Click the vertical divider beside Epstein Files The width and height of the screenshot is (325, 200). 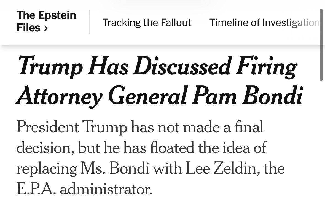(89, 22)
